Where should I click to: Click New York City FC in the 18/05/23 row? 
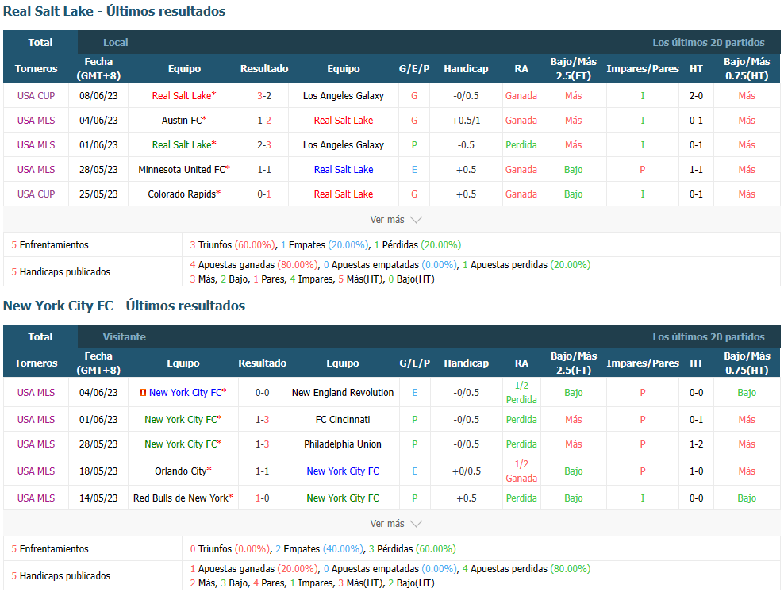[x=343, y=471]
